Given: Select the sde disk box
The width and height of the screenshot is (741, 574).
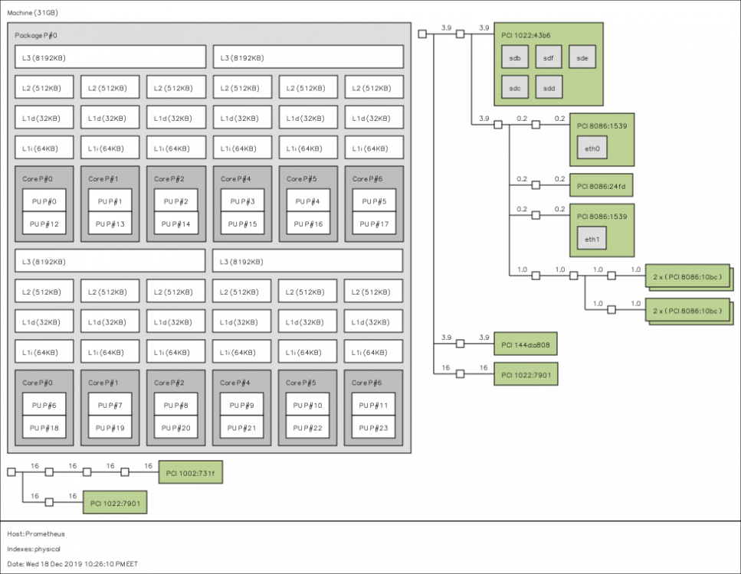Looking at the screenshot, I should pyautogui.click(x=582, y=57).
